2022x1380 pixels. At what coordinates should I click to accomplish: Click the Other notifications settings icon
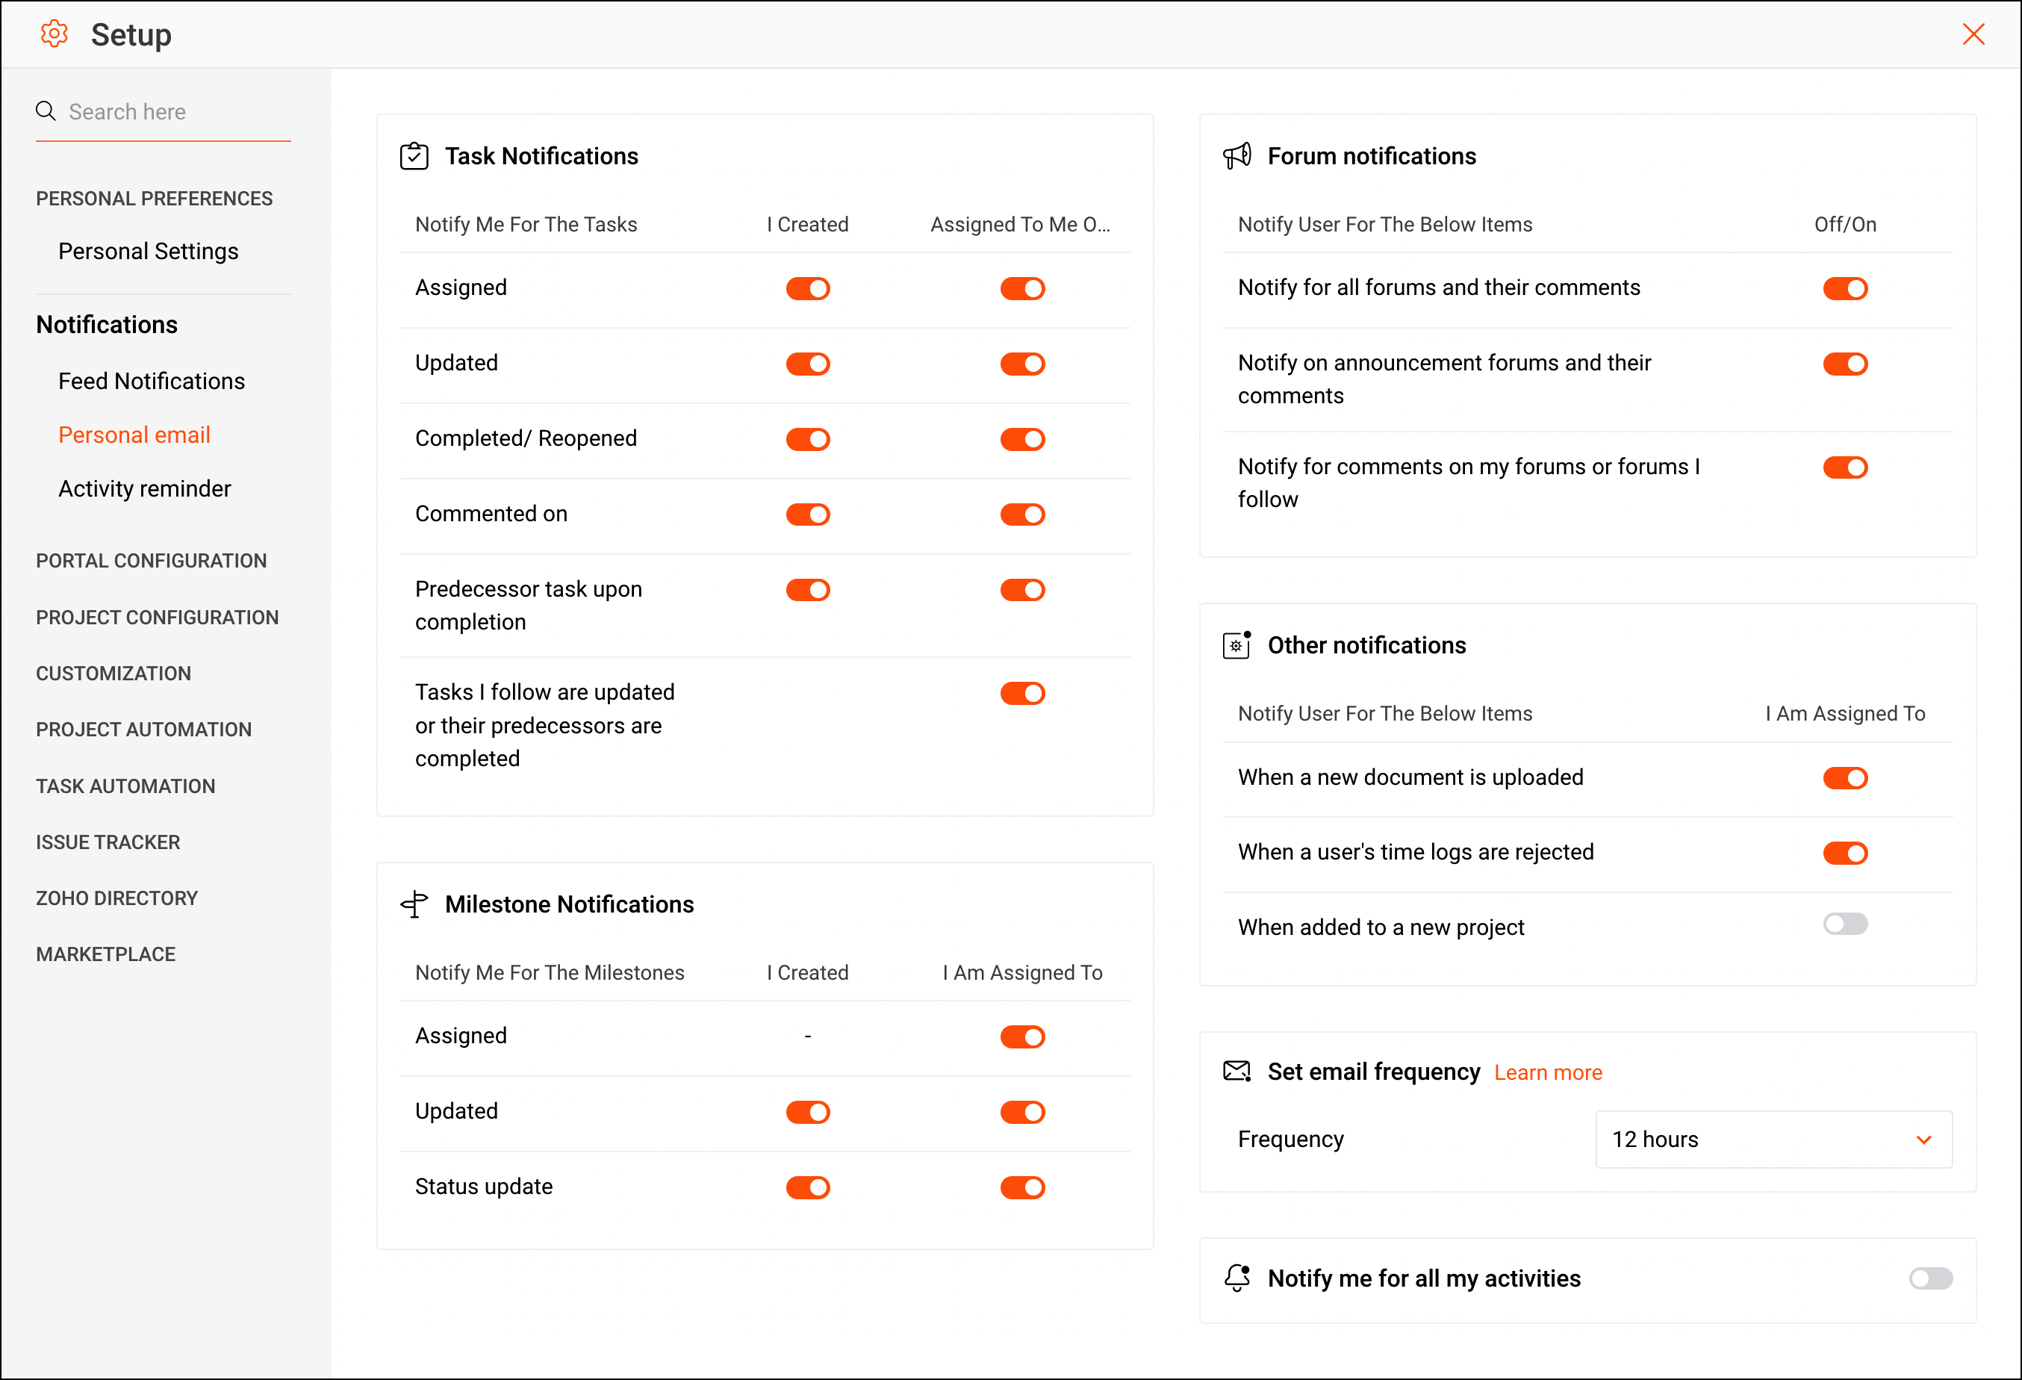coord(1236,646)
